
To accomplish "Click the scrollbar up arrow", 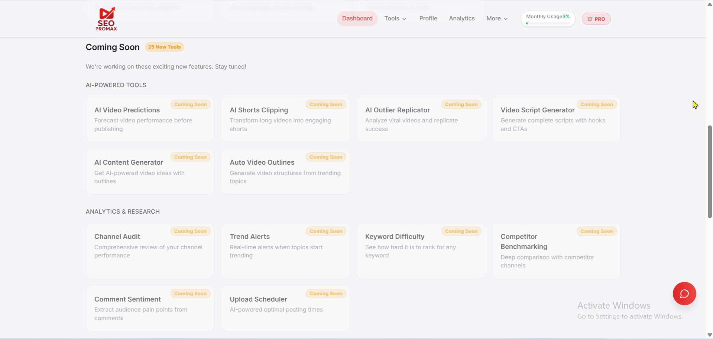I will [709, 4].
